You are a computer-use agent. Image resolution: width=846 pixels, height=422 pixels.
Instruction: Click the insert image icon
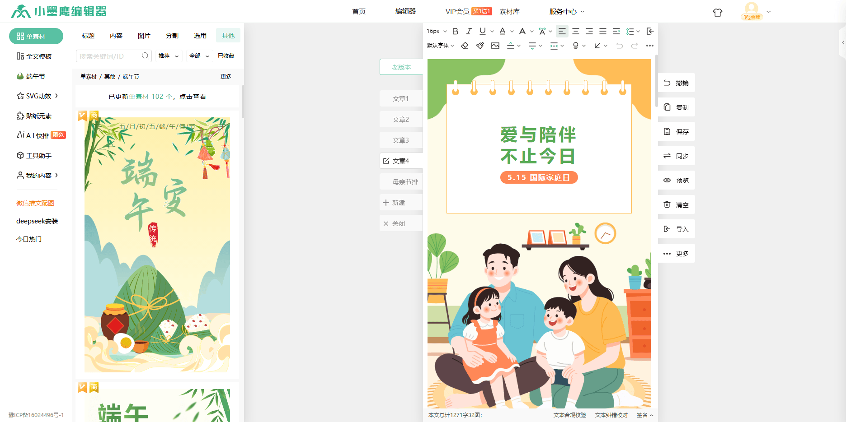(495, 46)
